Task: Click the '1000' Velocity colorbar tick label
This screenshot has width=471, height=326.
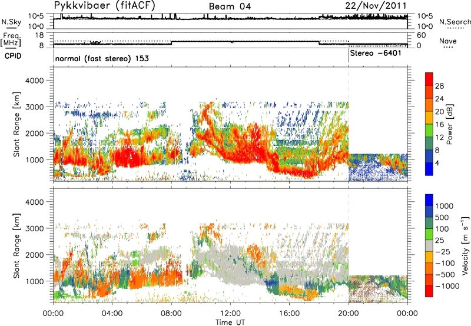Action: point(445,206)
